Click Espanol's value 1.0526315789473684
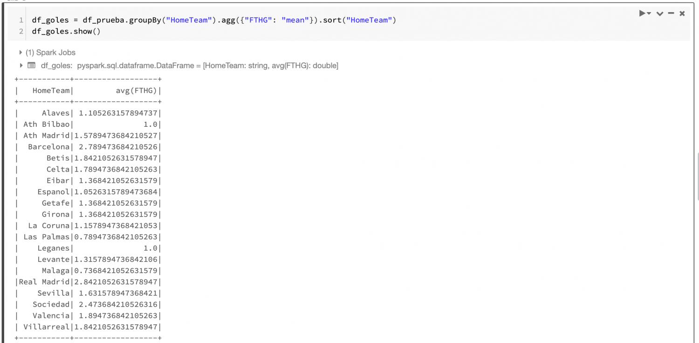Screen dimensions: 699x343 116,192
